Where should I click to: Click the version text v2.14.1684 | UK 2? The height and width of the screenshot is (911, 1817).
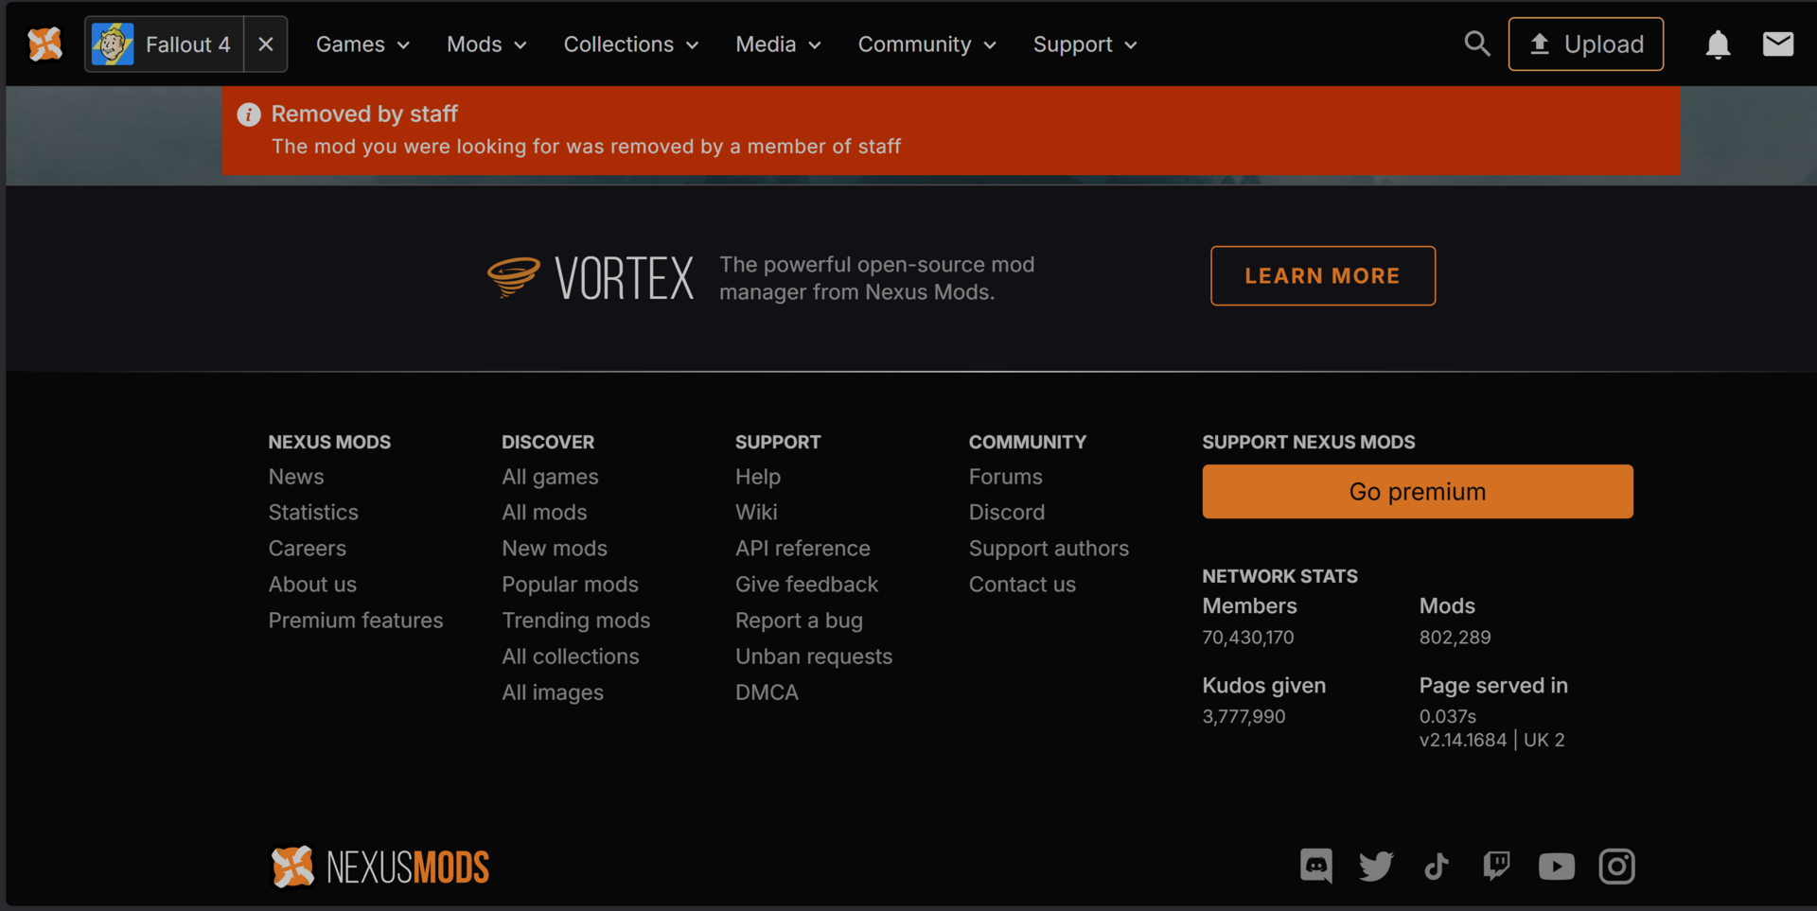(1491, 740)
